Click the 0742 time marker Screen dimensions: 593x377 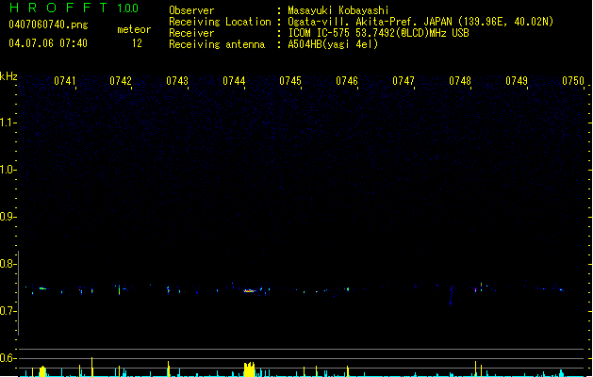(121, 81)
